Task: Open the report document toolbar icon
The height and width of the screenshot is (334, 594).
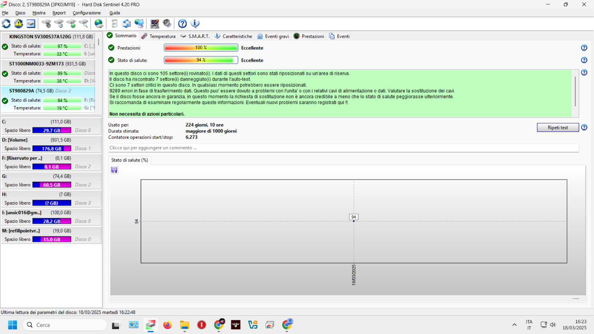Action: tap(114, 24)
